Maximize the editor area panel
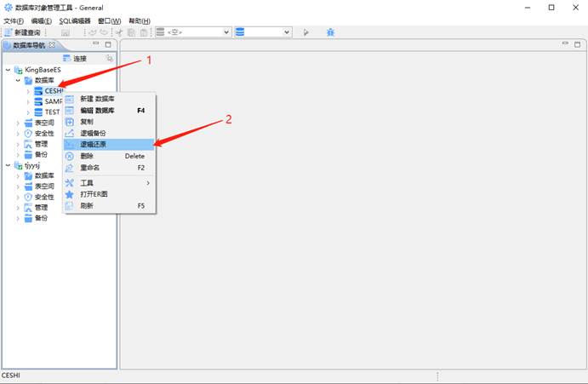The height and width of the screenshot is (384, 588). click(577, 44)
